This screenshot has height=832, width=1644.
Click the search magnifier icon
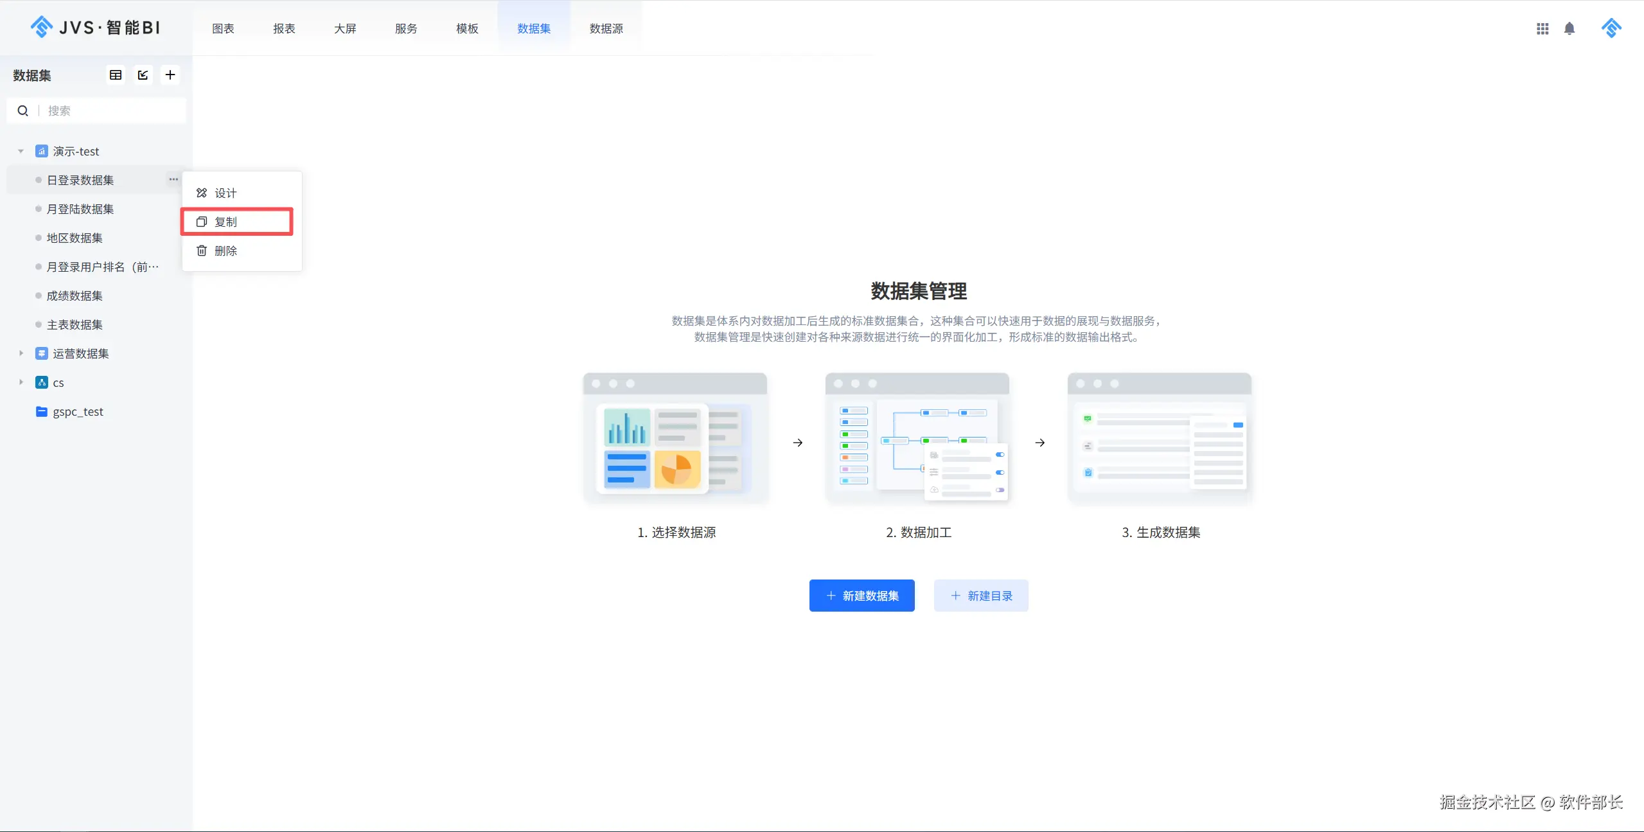coord(23,111)
